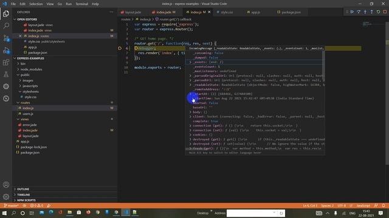
Task: Open the Extensions view
Action: (x=6, y=62)
